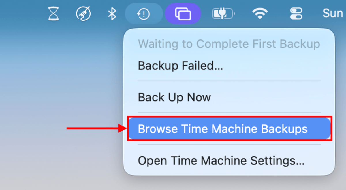Toggle Wi-Fi via its status icon
346x190 pixels.
click(260, 14)
